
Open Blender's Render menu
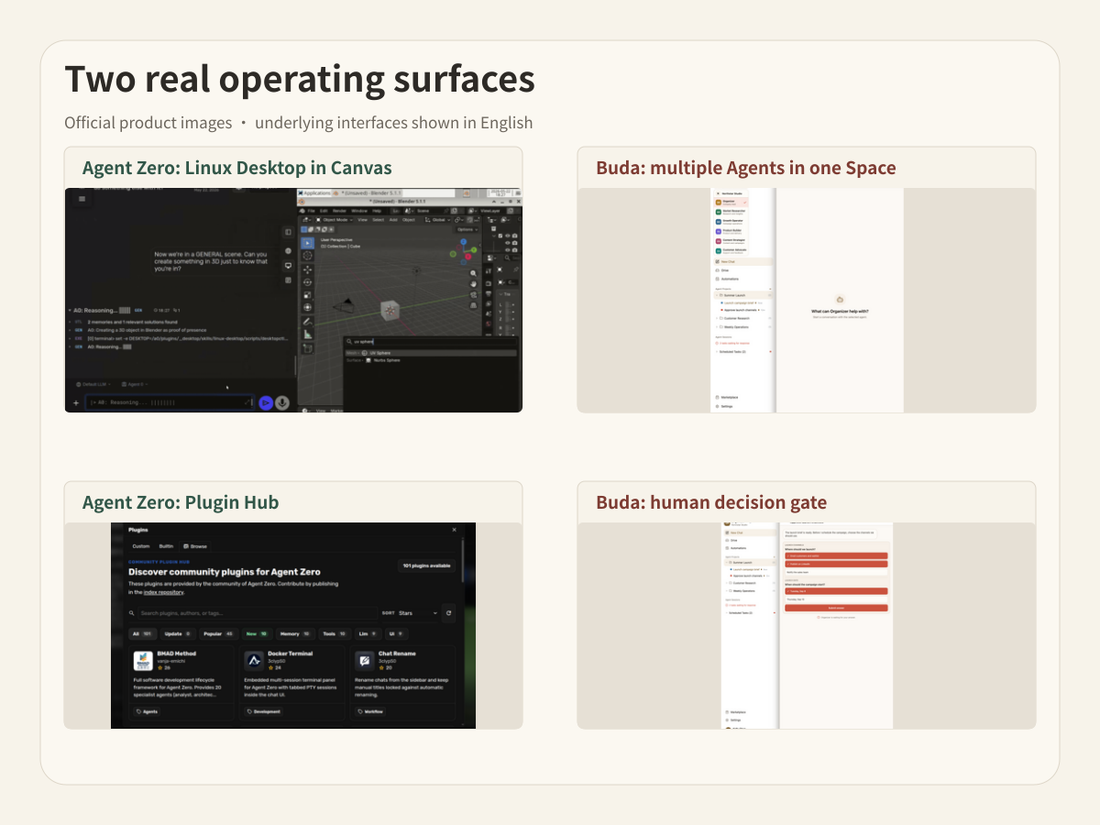pyautogui.click(x=339, y=211)
